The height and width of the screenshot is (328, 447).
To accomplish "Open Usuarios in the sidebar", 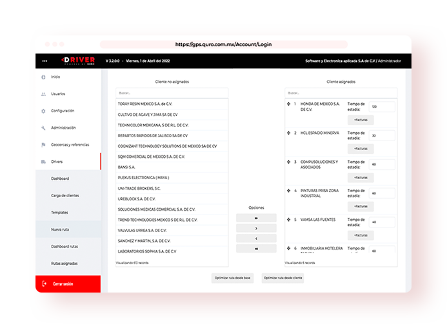I will pyautogui.click(x=68, y=94).
